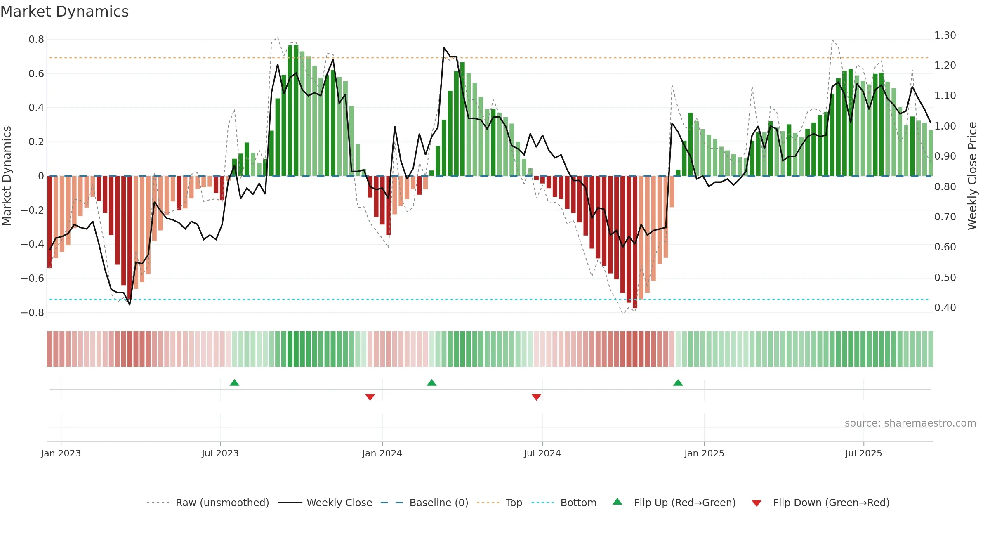Click the Jul 2024 axis label
Screen dimensions: 990x557
pos(542,453)
